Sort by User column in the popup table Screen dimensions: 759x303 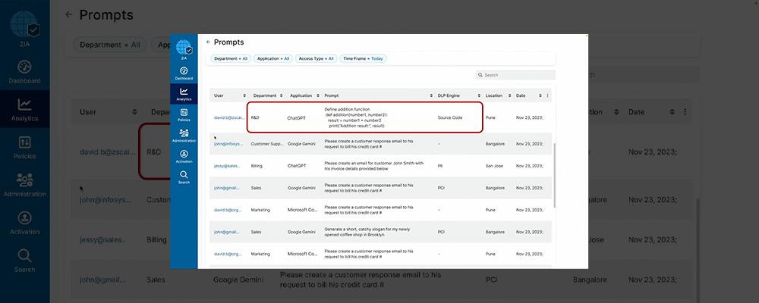point(244,95)
